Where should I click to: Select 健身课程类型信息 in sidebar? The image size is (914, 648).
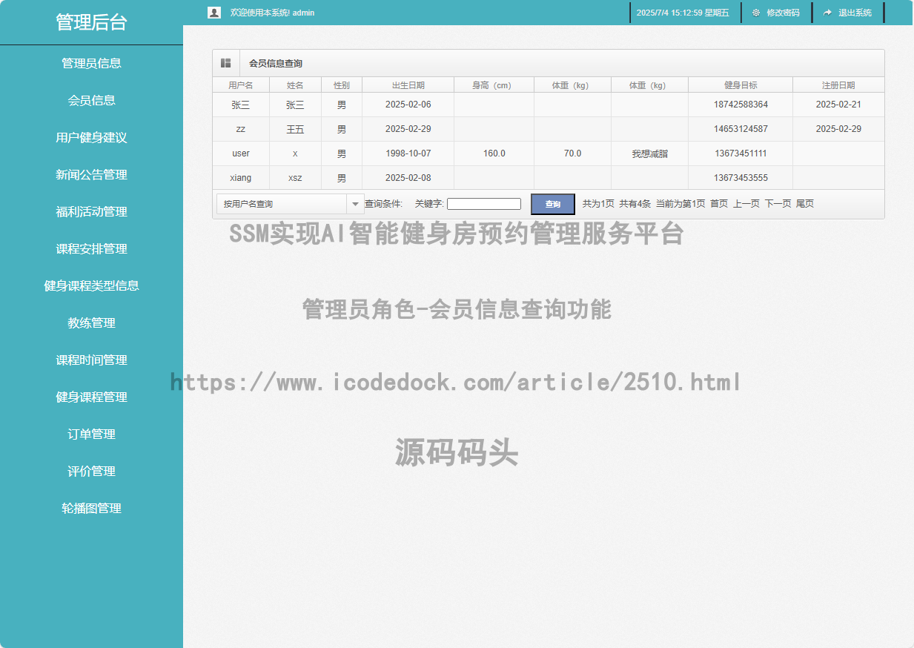pos(91,285)
